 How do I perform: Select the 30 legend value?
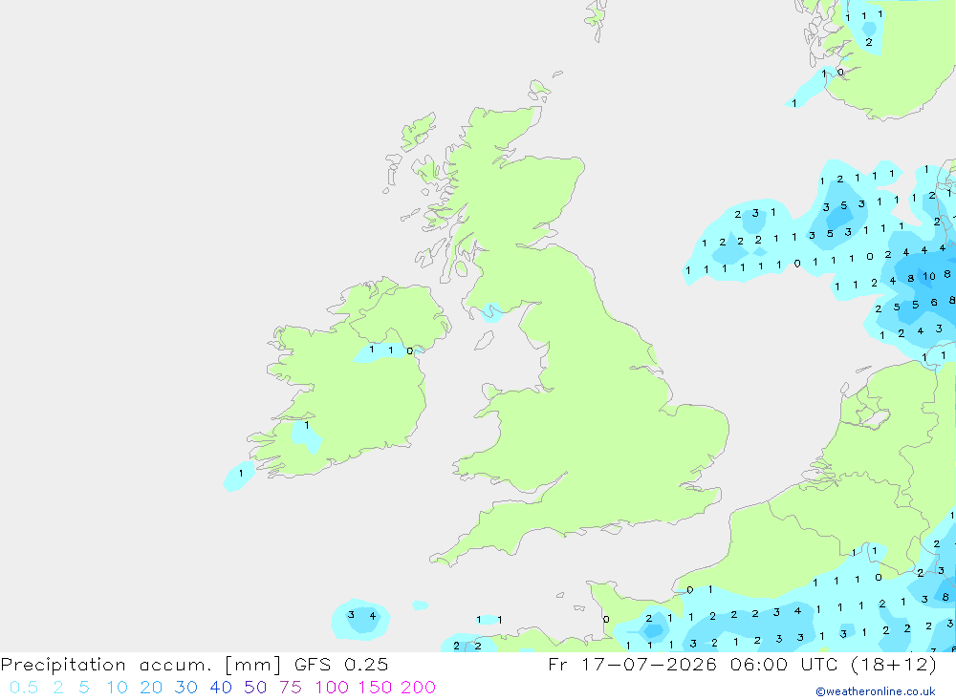coord(186,688)
